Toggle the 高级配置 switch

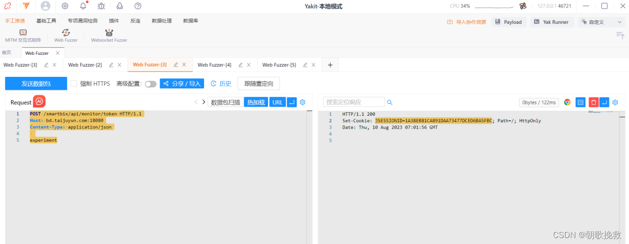click(x=150, y=84)
